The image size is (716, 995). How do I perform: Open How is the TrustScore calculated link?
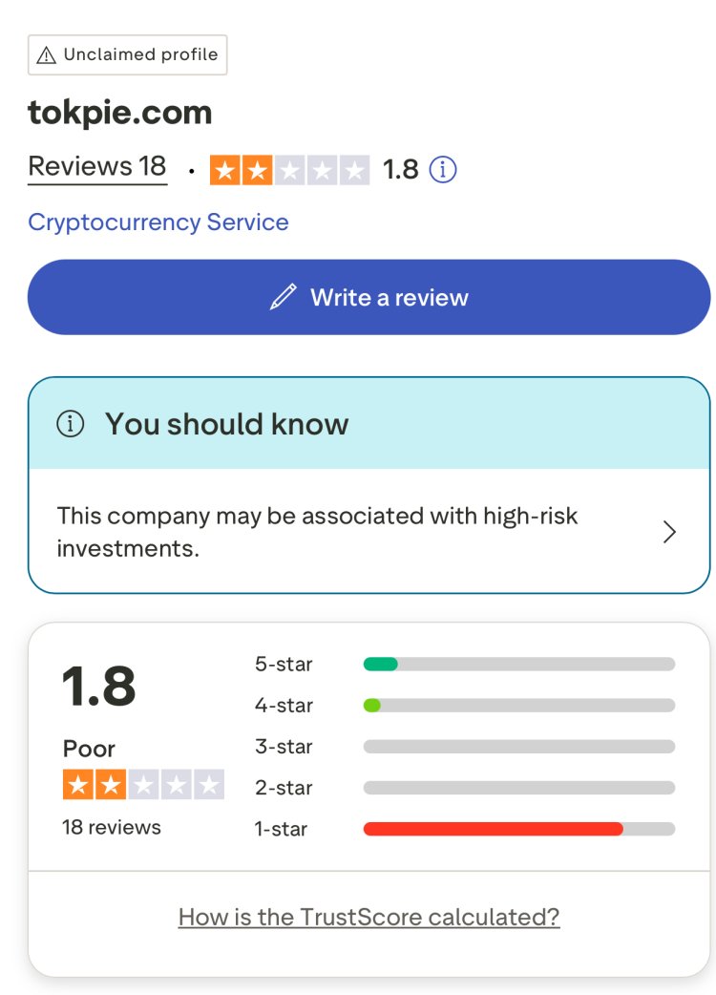369,918
